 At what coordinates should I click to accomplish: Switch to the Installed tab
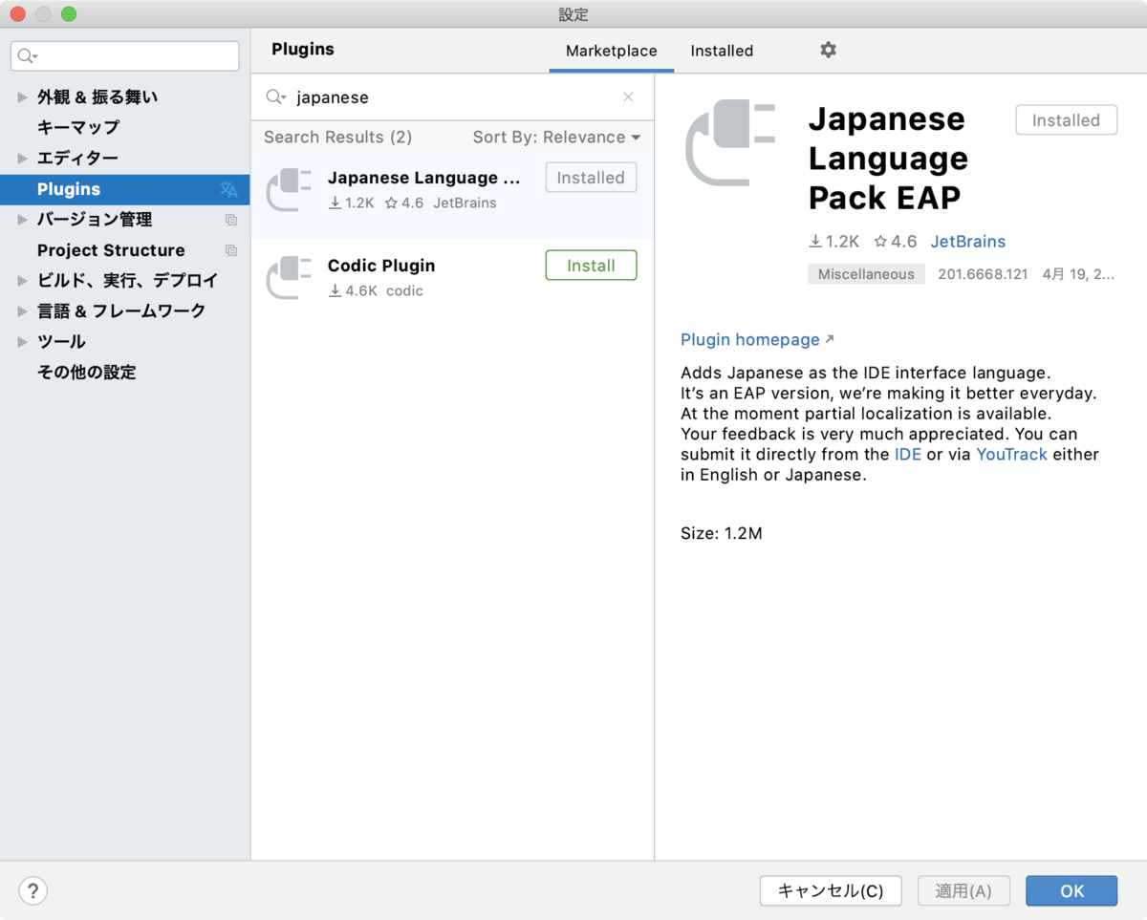pos(722,51)
